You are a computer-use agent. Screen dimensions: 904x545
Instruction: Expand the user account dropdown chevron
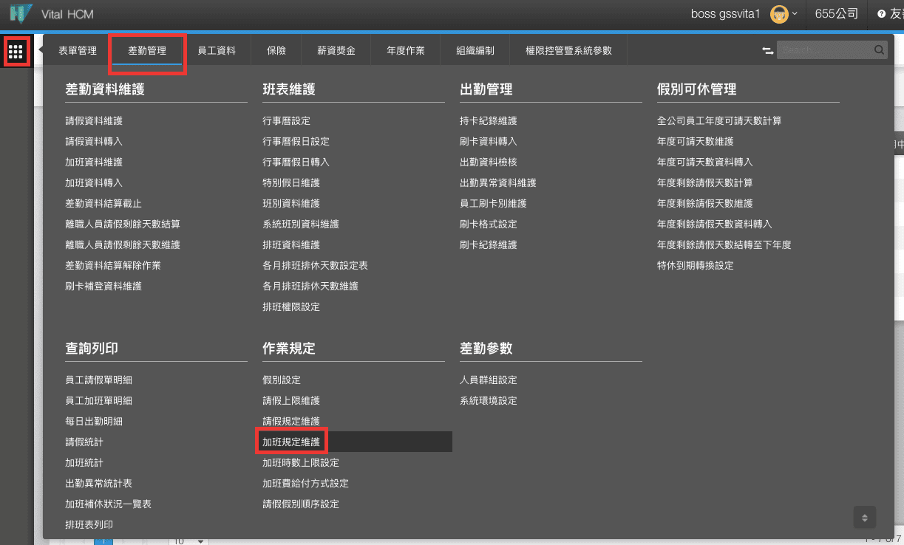pyautogui.click(x=795, y=14)
